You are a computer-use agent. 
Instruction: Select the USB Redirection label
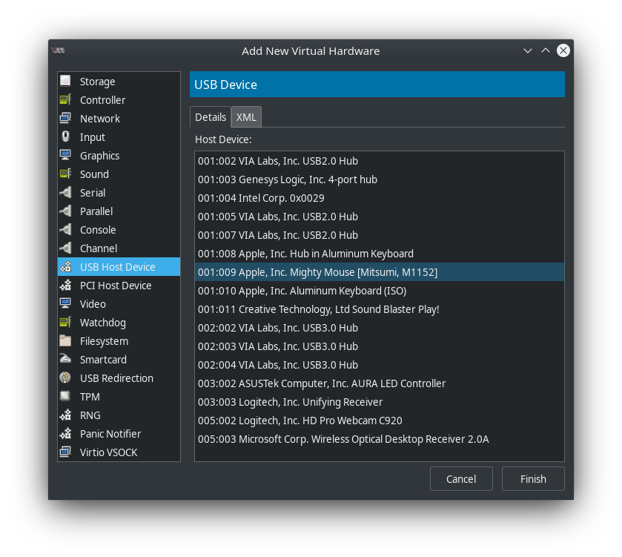pyautogui.click(x=116, y=378)
